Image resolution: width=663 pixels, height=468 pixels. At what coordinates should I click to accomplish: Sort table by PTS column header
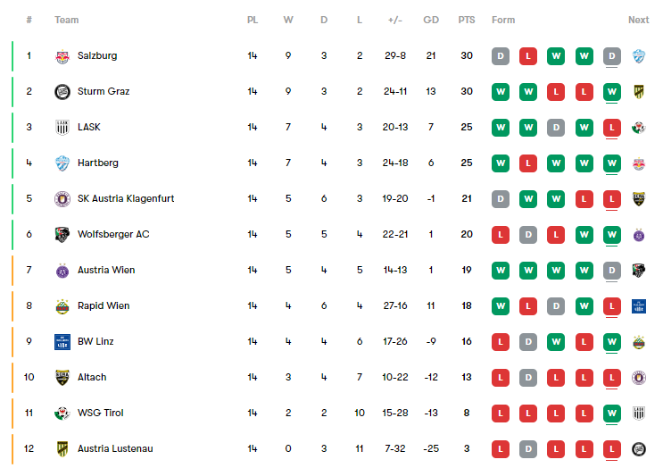(x=467, y=20)
